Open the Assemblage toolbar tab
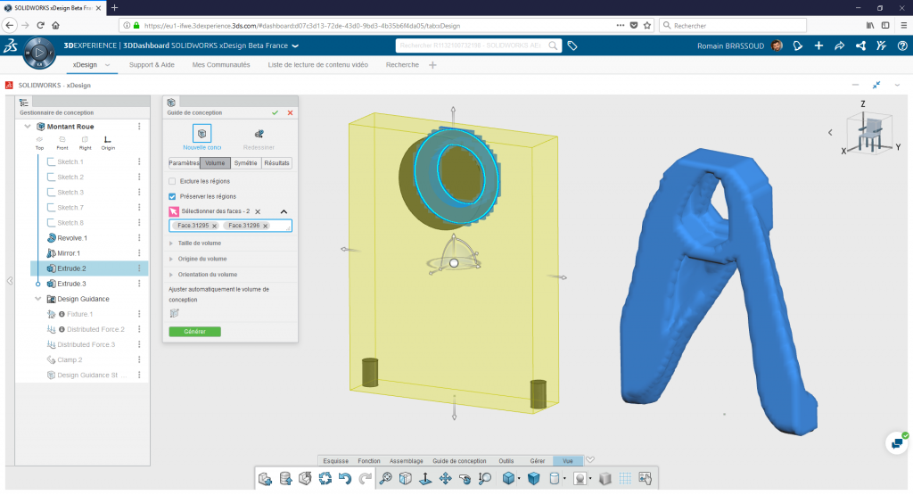The image size is (913, 495). 407,460
